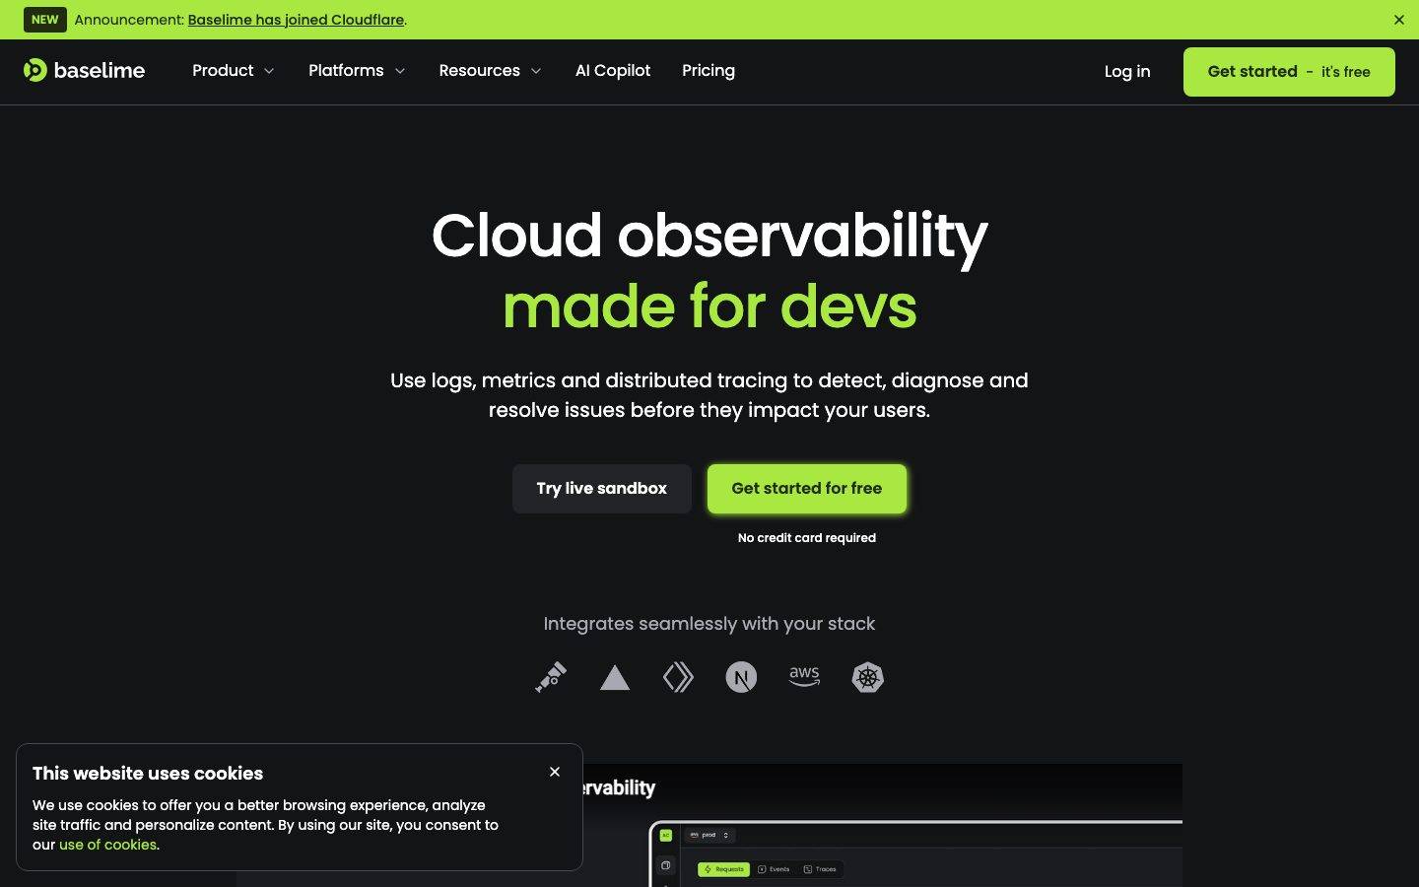Open the 'Baselime has joined Cloudflare' link
The height and width of the screenshot is (887, 1419).
click(x=296, y=20)
